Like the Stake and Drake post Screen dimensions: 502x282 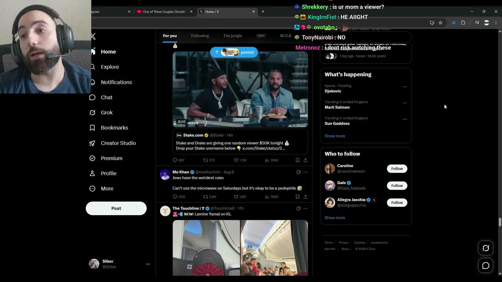pos(240,160)
